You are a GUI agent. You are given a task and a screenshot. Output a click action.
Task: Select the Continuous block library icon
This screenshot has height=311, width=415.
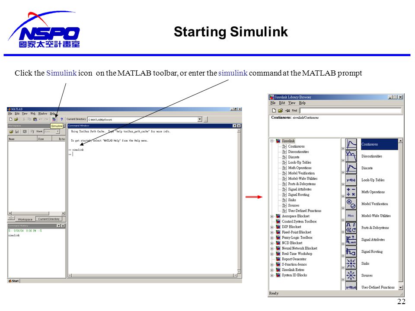pos(351,144)
